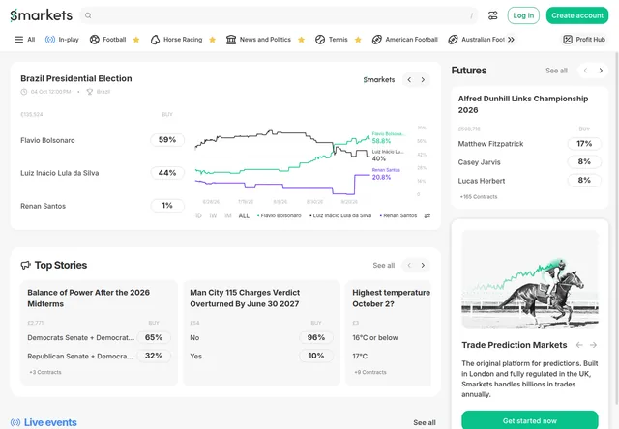Screen dimensions: 619x429
Task: Open the All sports hamburger menu
Action: coord(18,40)
